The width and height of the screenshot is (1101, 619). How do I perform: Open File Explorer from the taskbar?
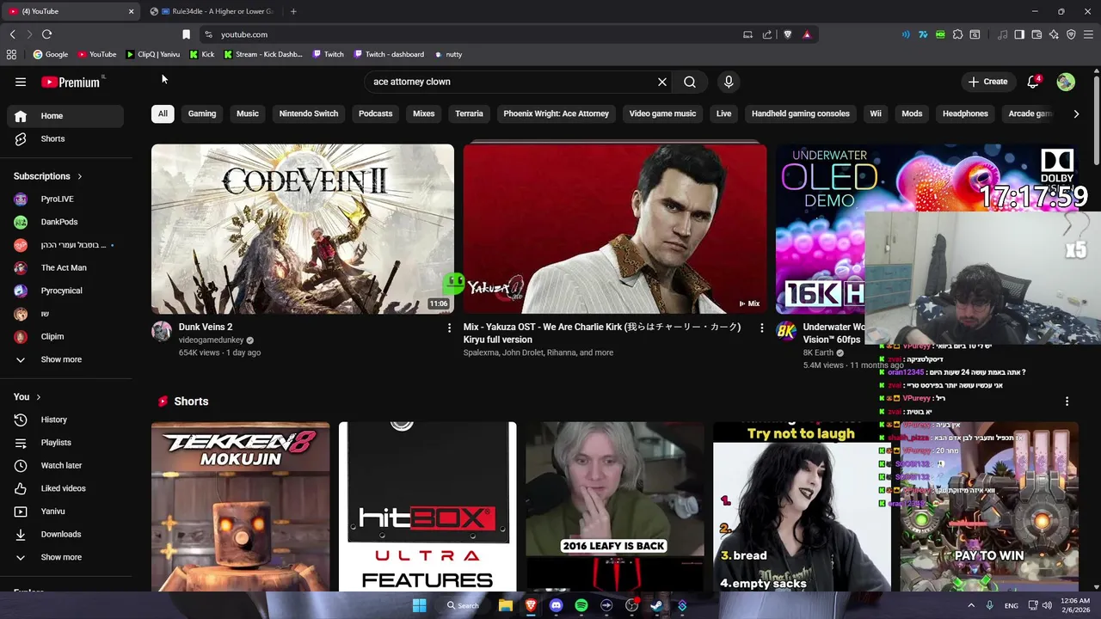click(x=506, y=605)
